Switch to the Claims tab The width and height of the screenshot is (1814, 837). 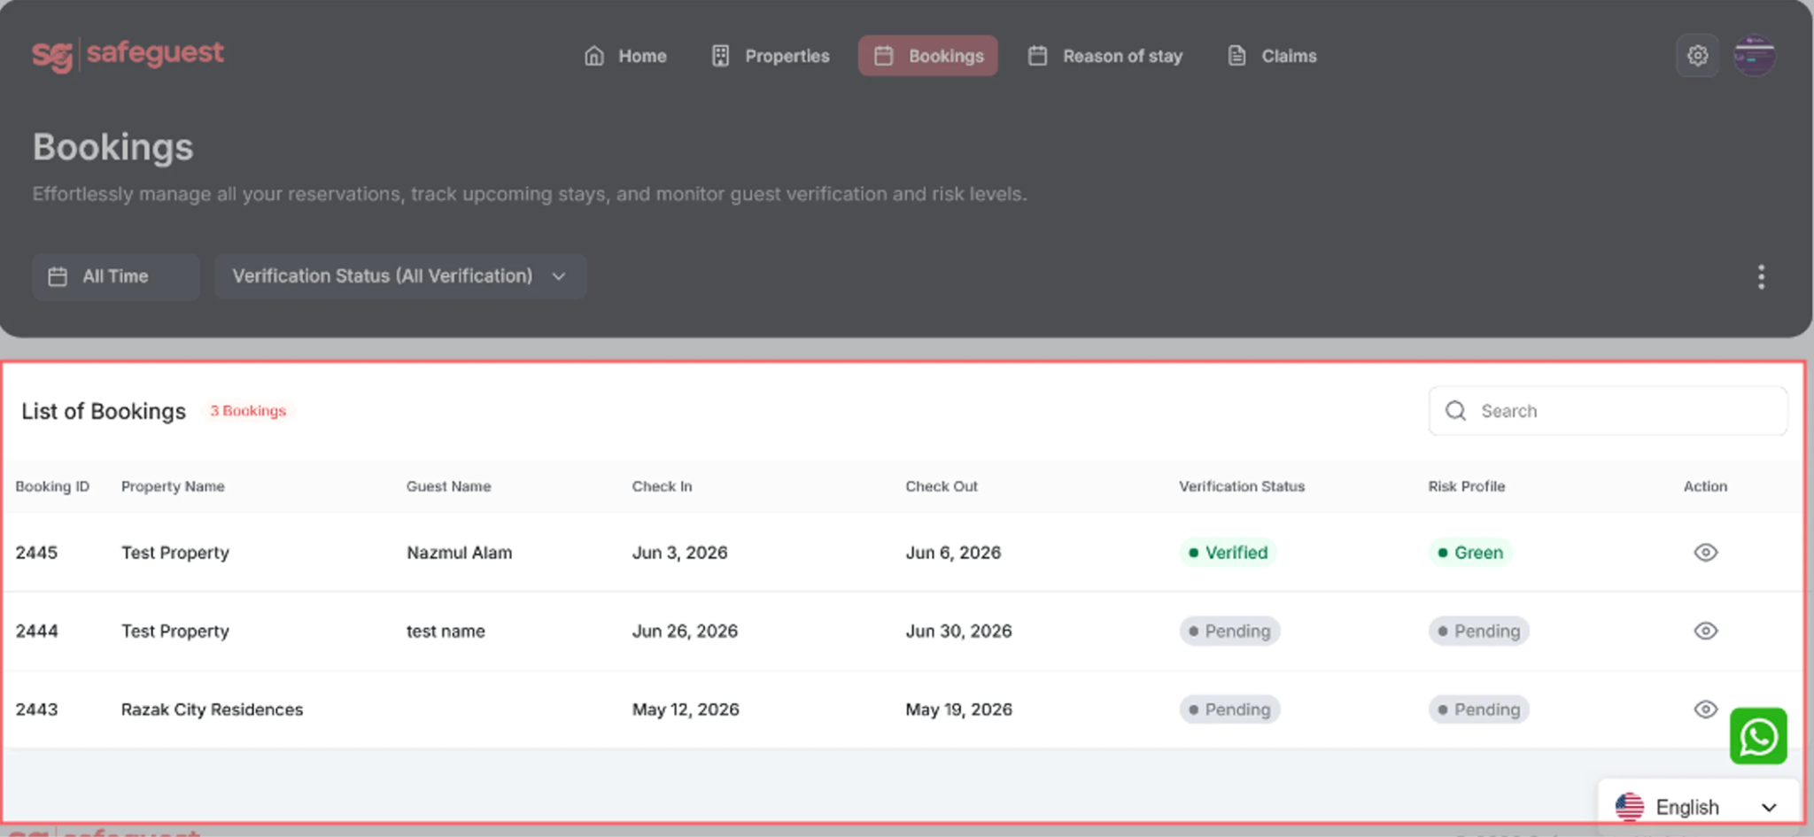(1272, 56)
